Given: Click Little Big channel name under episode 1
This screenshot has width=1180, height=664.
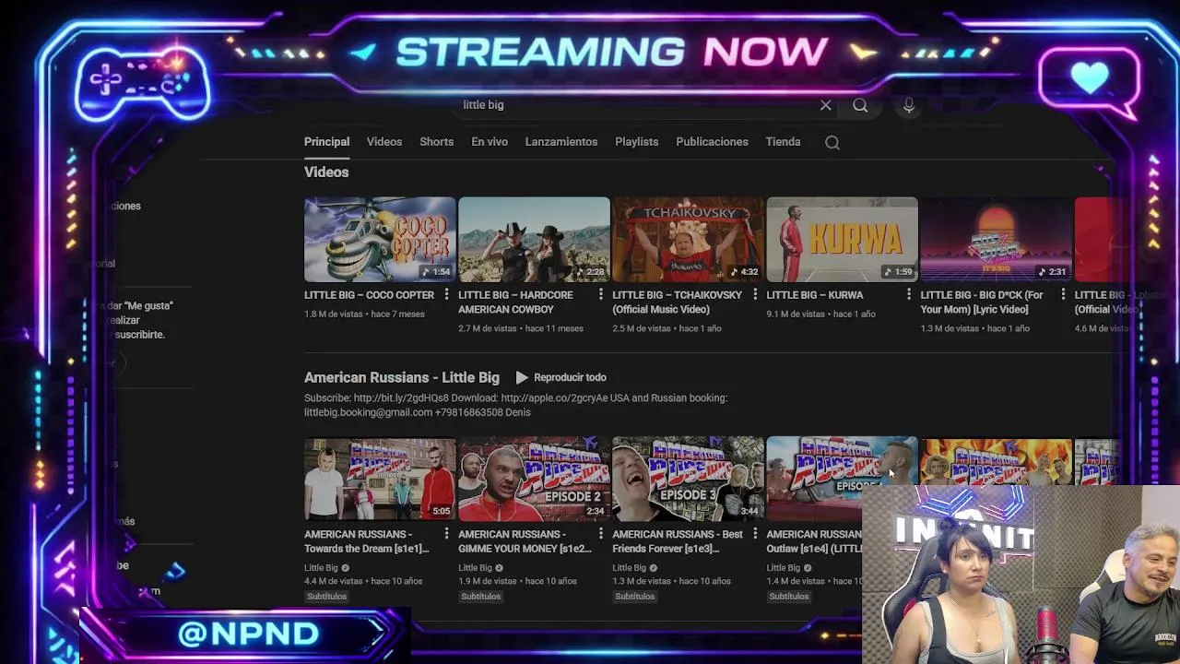Looking at the screenshot, I should pos(321,568).
